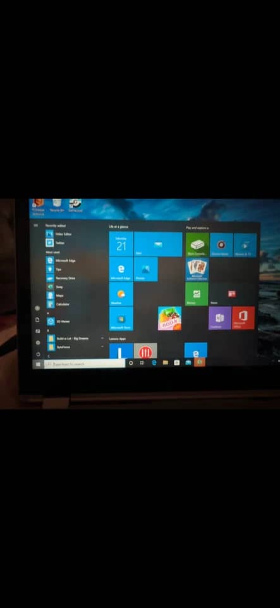280x608 pixels.
Task: Expand the Build-a-Lot Big Dreams folder
Action: [x=75, y=338]
